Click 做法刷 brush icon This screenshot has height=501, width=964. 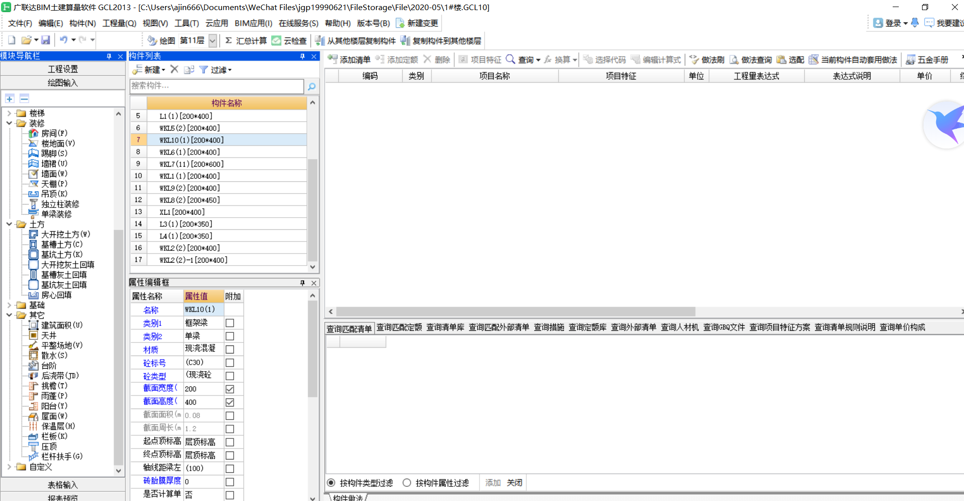(x=694, y=60)
